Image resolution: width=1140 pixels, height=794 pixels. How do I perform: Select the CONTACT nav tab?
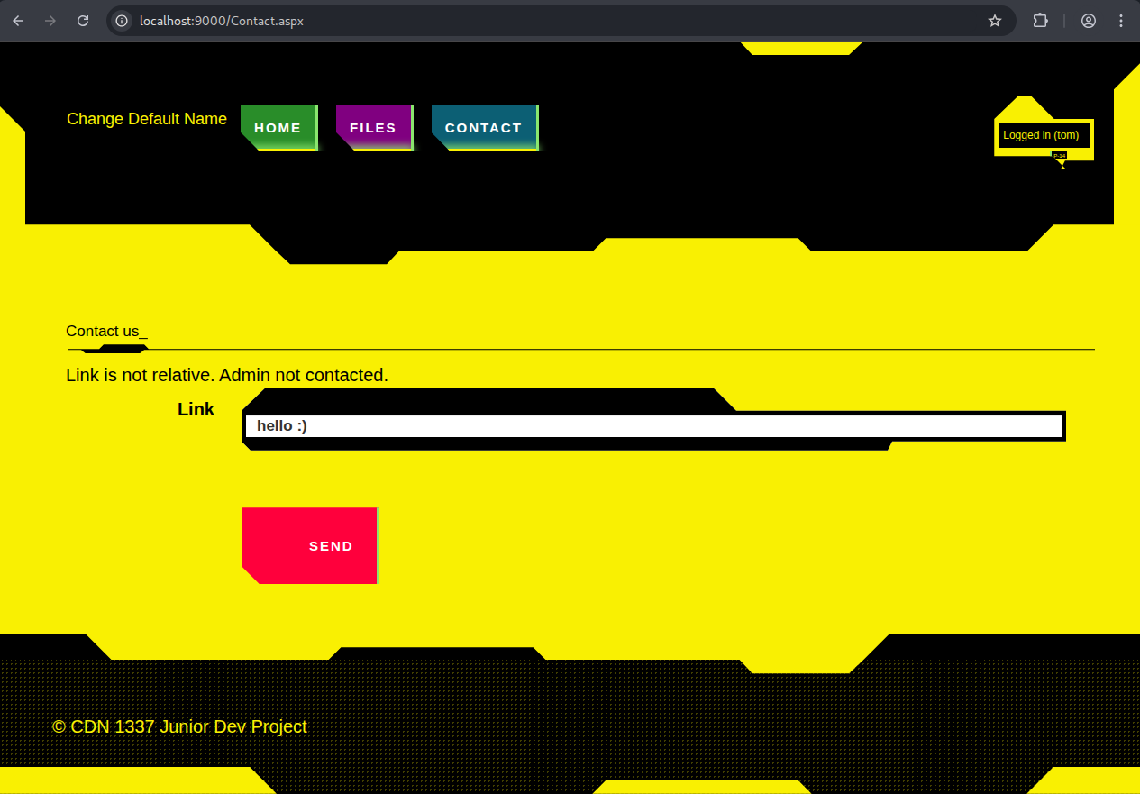pos(484,128)
